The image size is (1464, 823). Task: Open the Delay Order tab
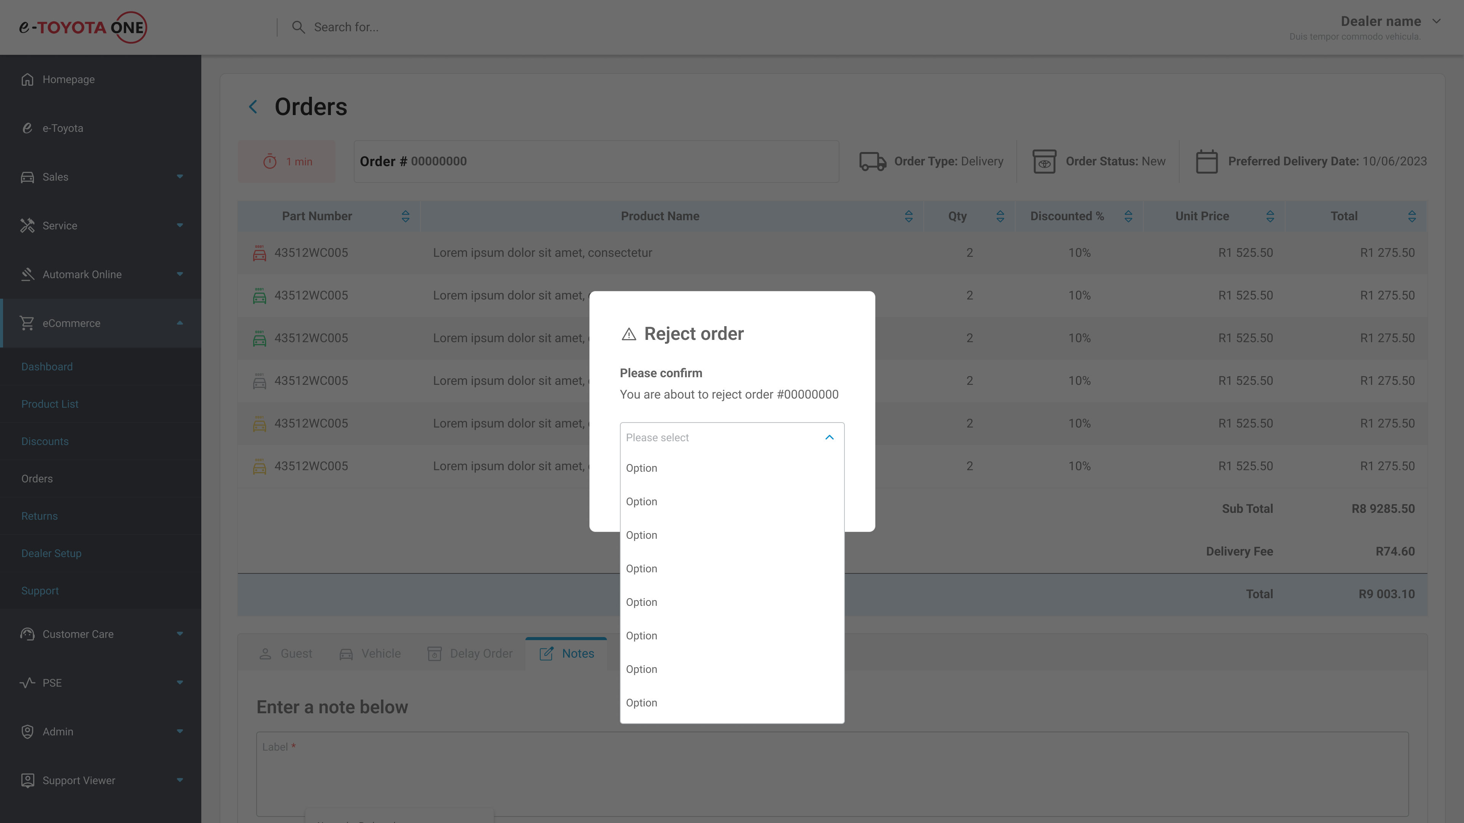[x=470, y=654]
